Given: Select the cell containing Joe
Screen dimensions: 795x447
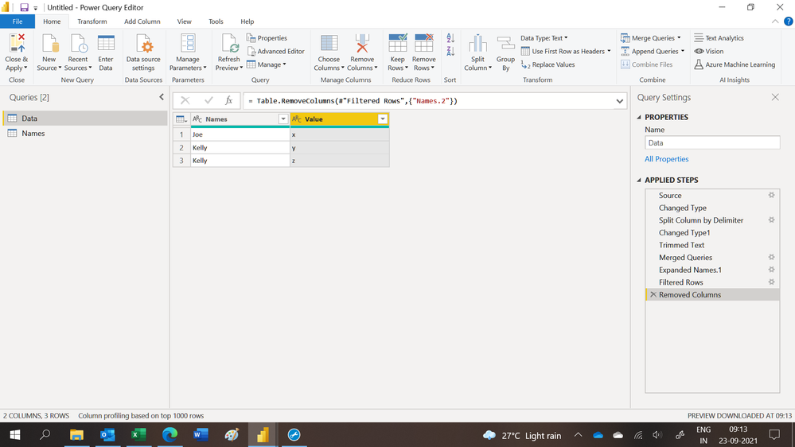Looking at the screenshot, I should (240, 134).
